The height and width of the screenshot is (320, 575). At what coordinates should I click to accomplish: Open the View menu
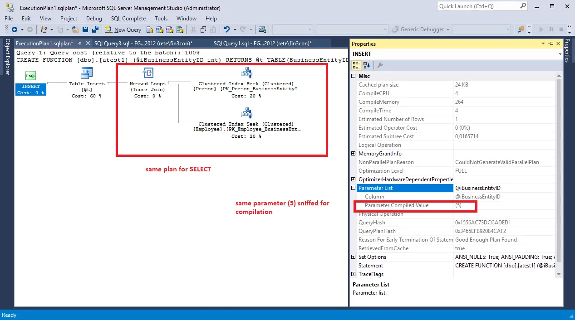[45, 19]
